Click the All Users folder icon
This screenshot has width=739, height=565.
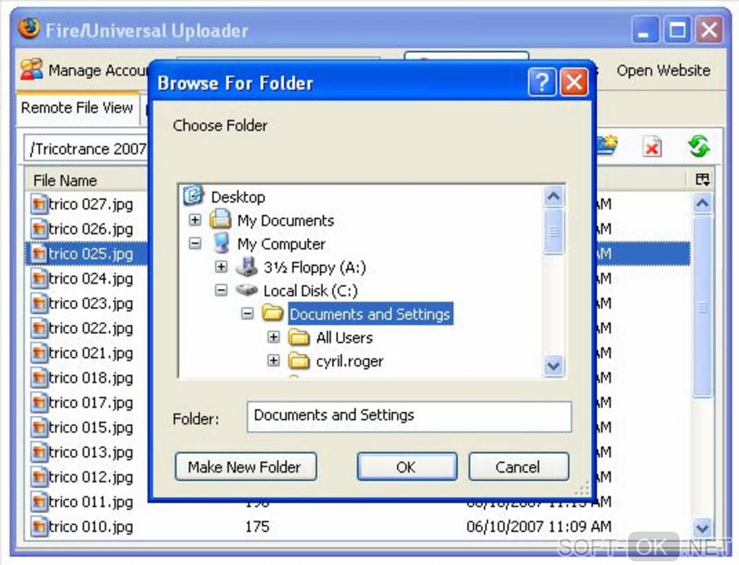[x=298, y=338]
